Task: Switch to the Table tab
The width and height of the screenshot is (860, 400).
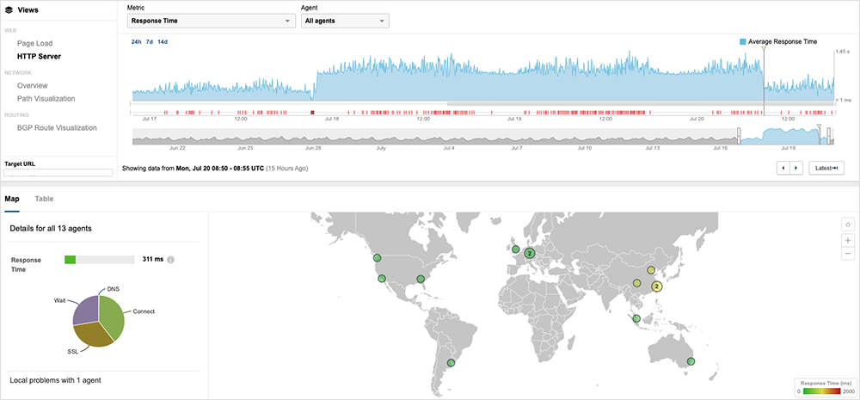Action: (x=44, y=199)
